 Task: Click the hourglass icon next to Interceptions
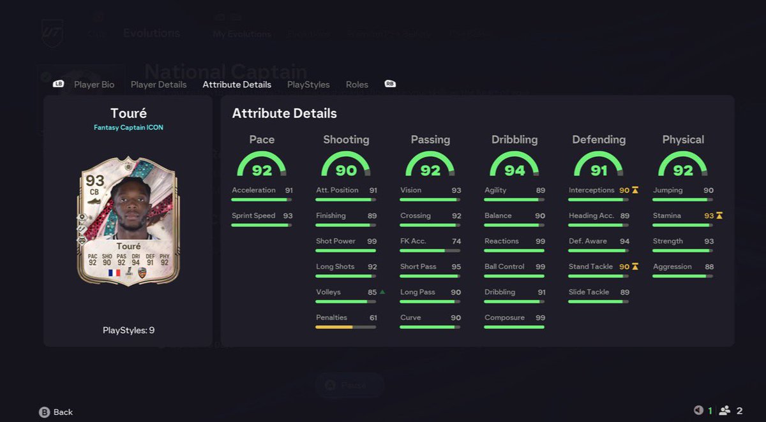coord(635,190)
